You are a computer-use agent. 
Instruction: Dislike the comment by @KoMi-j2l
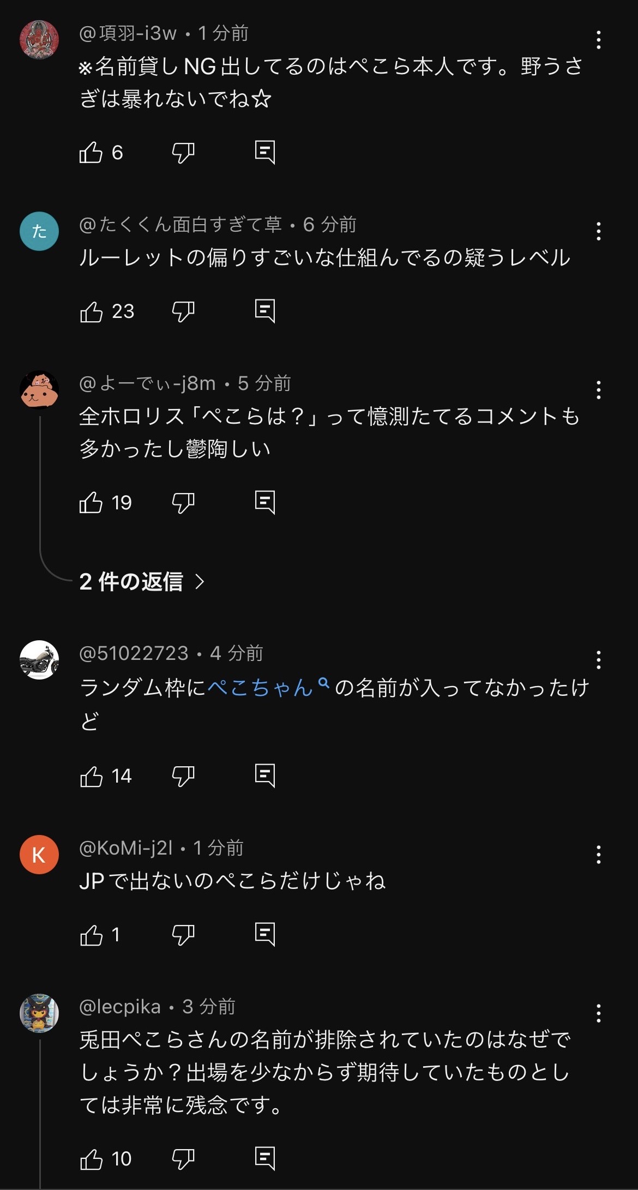(x=183, y=935)
